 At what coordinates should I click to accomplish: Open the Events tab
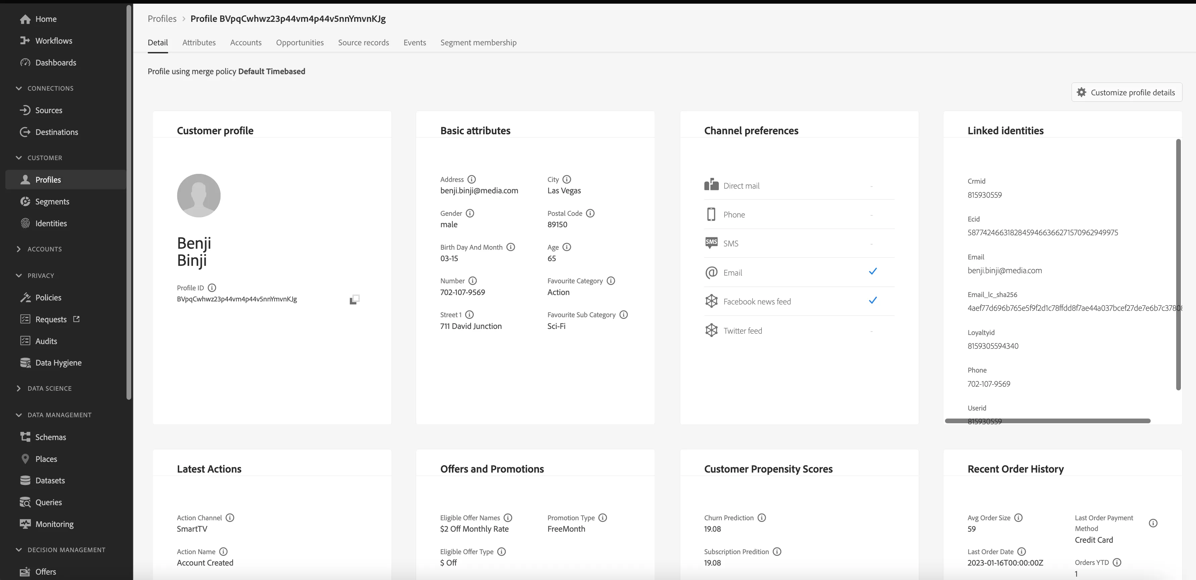click(x=415, y=42)
